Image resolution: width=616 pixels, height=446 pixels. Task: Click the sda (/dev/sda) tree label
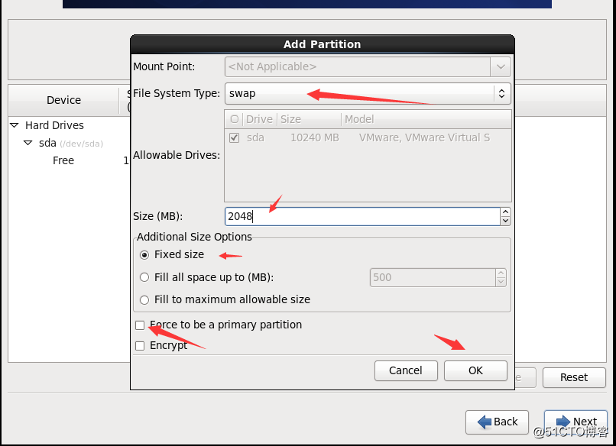tap(71, 144)
